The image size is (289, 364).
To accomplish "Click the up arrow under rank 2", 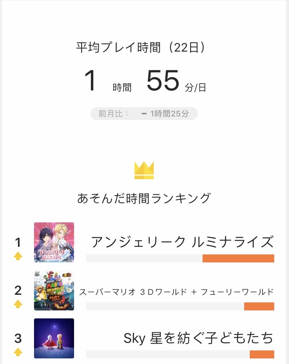I will tap(18, 304).
